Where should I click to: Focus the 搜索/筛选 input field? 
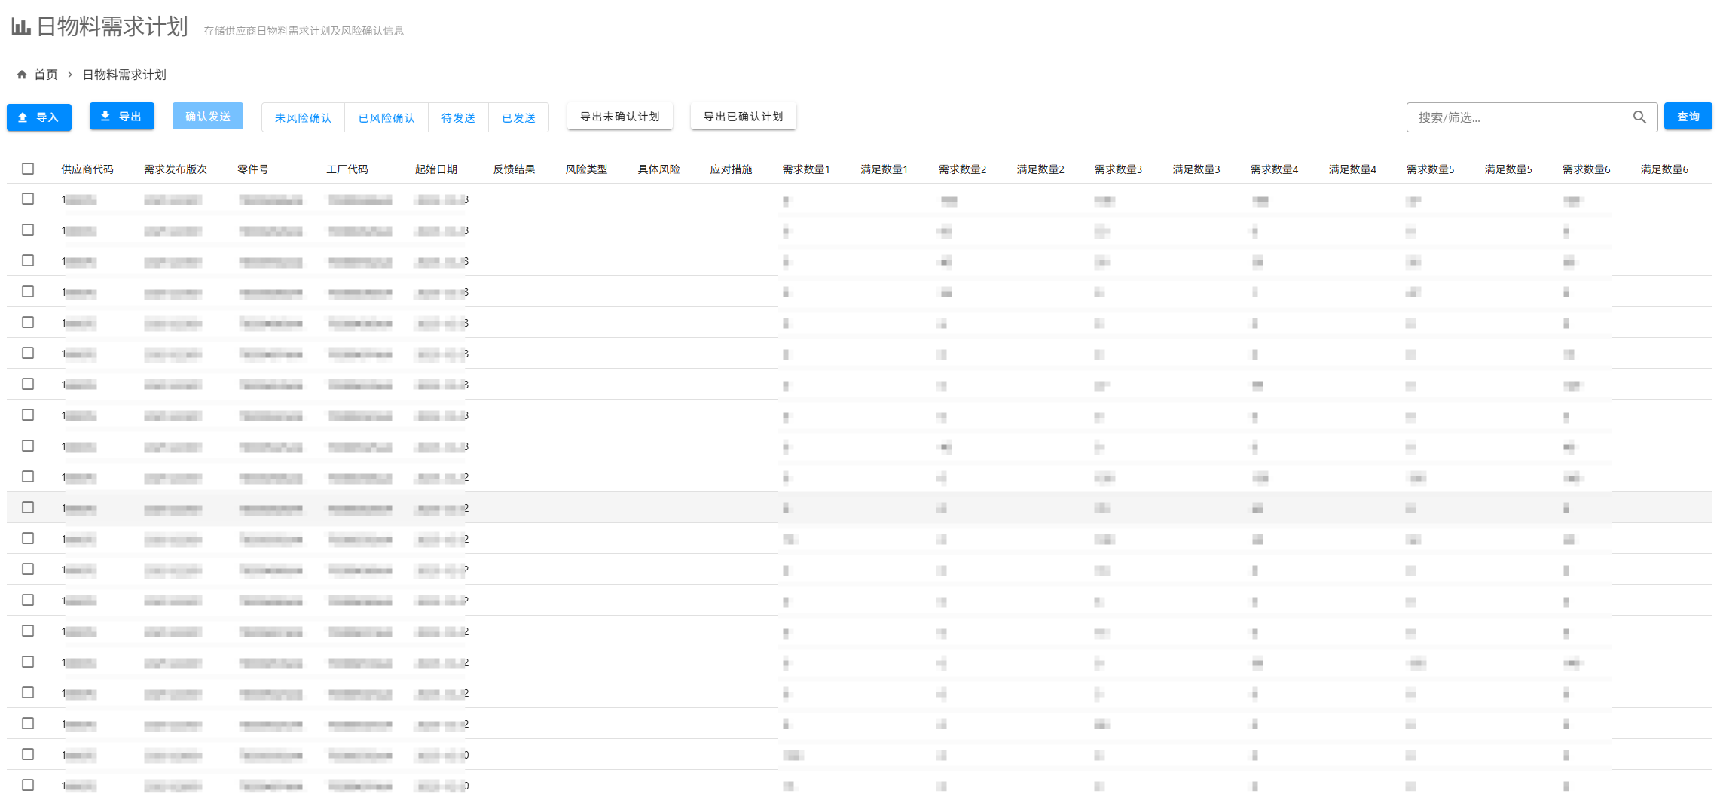click(1518, 117)
